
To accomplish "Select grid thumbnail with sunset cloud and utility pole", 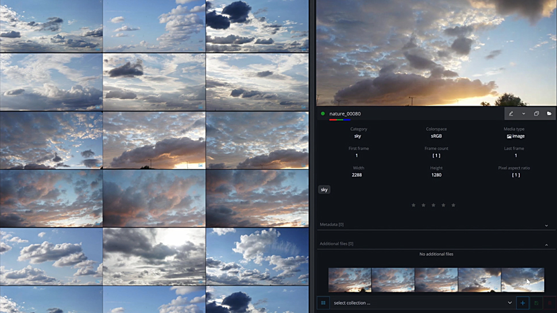I will 154,140.
